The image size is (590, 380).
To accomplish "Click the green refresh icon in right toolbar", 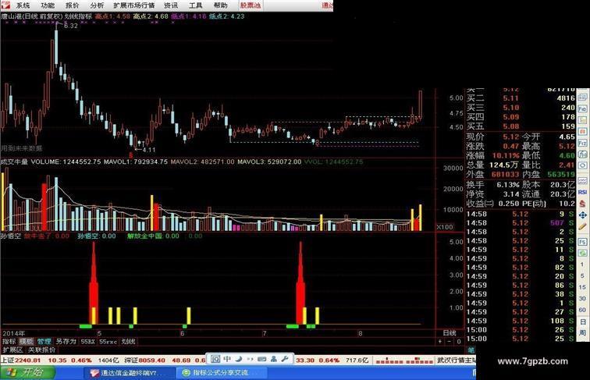I will [582, 253].
